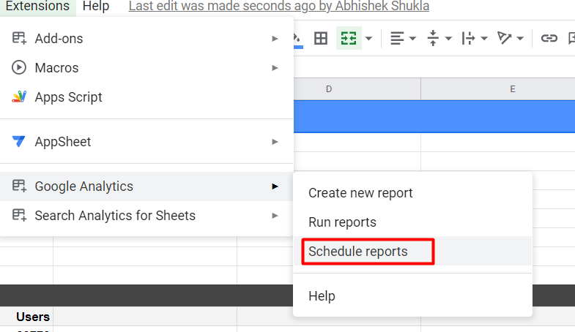Open Help in Google Analytics submenu
Viewport: 575px width, 332px height.
coord(412,295)
